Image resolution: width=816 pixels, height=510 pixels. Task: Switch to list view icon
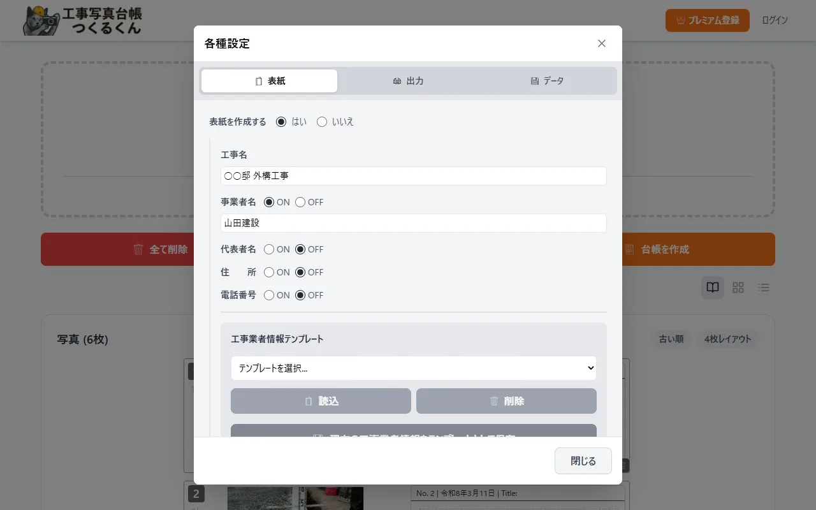(x=763, y=287)
